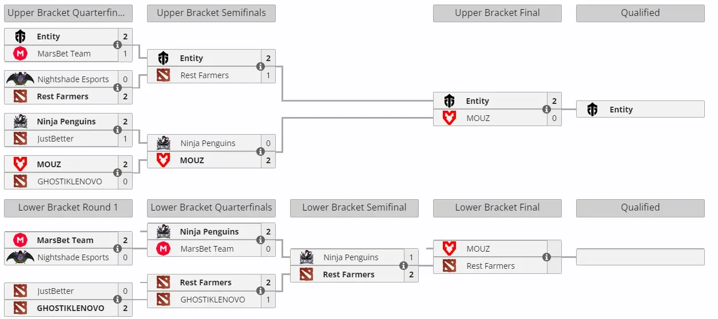Click the Upper Bracket Final header
Viewport: 718px width, 319px height.
[x=497, y=13]
